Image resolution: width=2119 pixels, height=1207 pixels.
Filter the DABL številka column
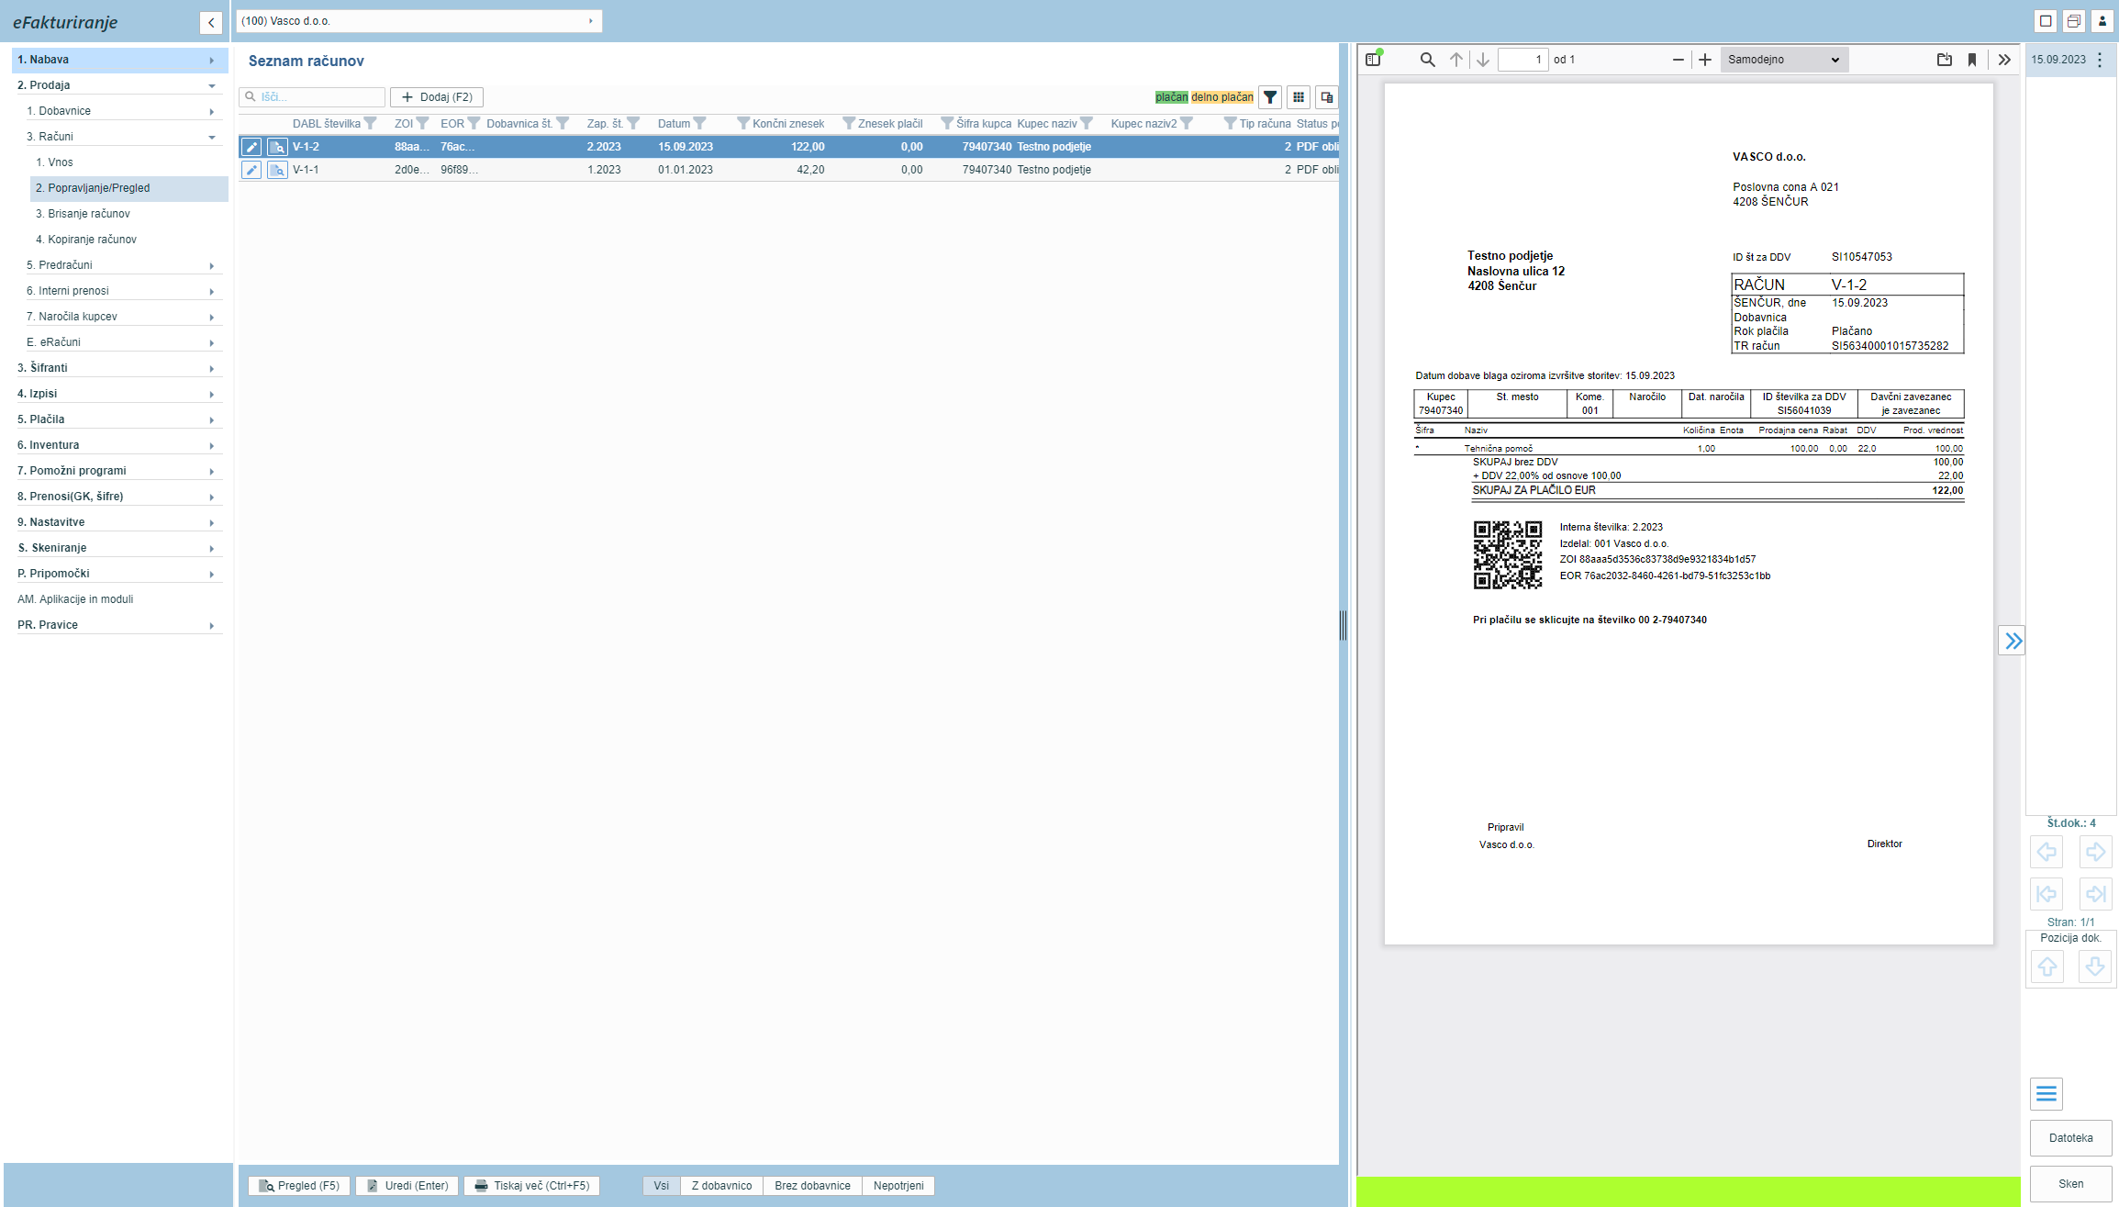point(370,124)
